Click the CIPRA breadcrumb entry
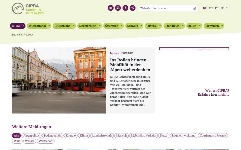This screenshot has height=150, width=241. (x=30, y=35)
